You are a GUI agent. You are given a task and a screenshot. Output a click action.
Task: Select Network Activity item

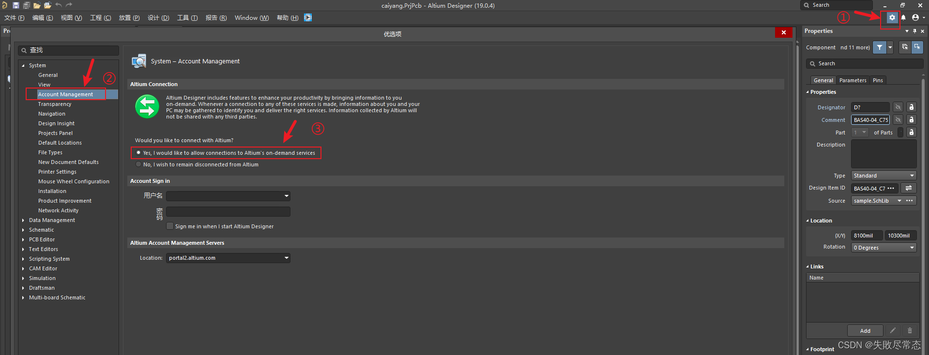(x=58, y=210)
